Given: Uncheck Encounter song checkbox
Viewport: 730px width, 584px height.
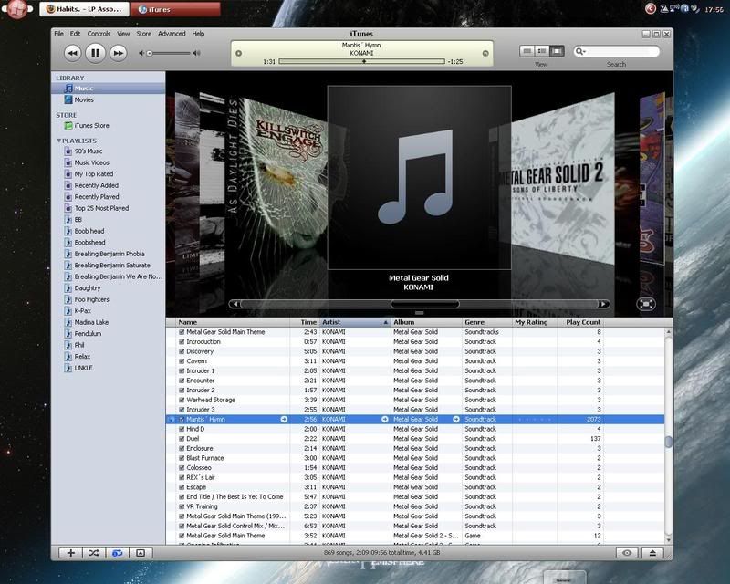Looking at the screenshot, I should pos(182,381).
